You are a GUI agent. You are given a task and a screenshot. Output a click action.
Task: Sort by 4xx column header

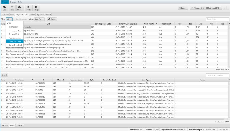click(x=211, y=24)
